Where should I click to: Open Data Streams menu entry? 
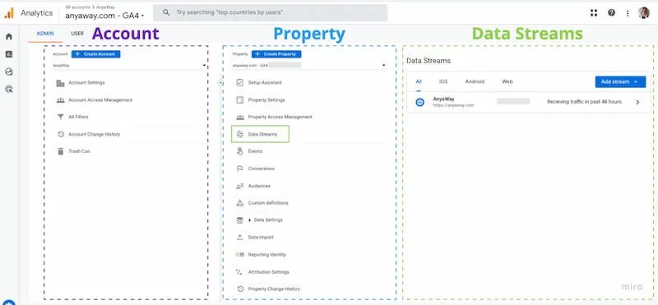pos(262,134)
